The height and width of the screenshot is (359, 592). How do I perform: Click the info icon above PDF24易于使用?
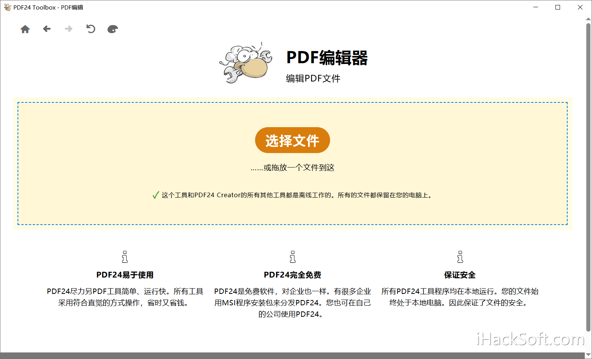[x=125, y=257]
